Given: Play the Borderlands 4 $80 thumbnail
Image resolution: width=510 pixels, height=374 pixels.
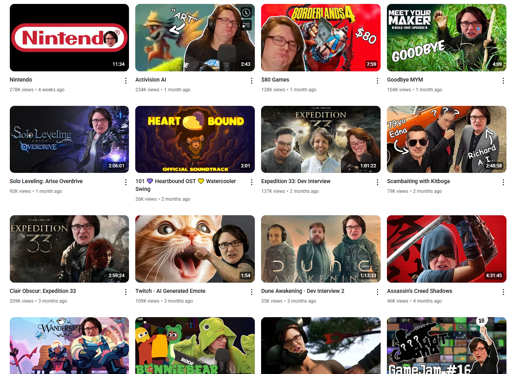Looking at the screenshot, I should tap(321, 38).
